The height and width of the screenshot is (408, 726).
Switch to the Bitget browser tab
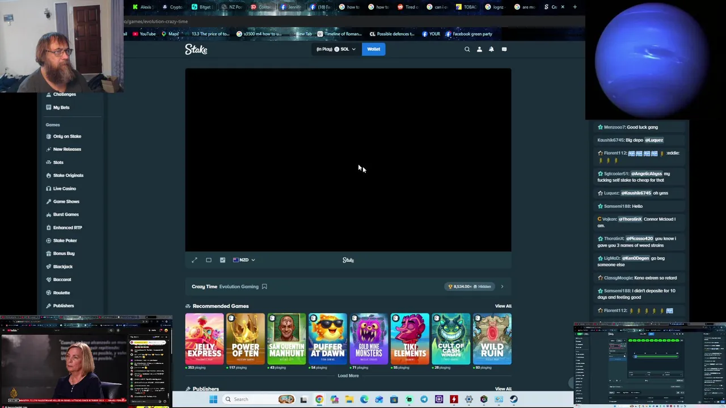click(201, 7)
